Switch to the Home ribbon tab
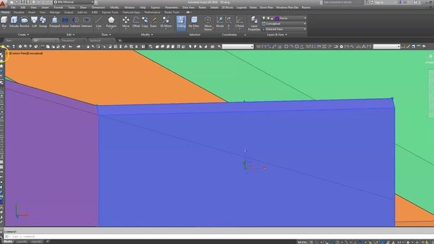The width and height of the screenshot is (434, 244). coord(5,12)
